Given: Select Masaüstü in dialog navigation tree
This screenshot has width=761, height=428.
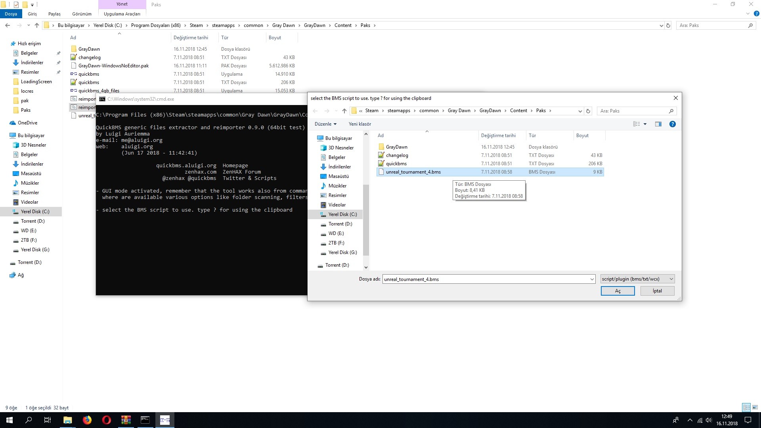Looking at the screenshot, I should coord(338,176).
